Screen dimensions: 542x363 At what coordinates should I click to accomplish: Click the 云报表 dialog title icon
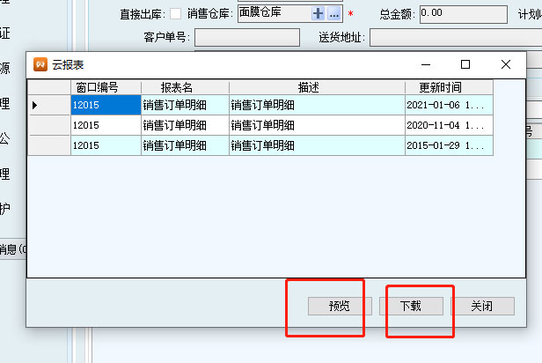[40, 64]
